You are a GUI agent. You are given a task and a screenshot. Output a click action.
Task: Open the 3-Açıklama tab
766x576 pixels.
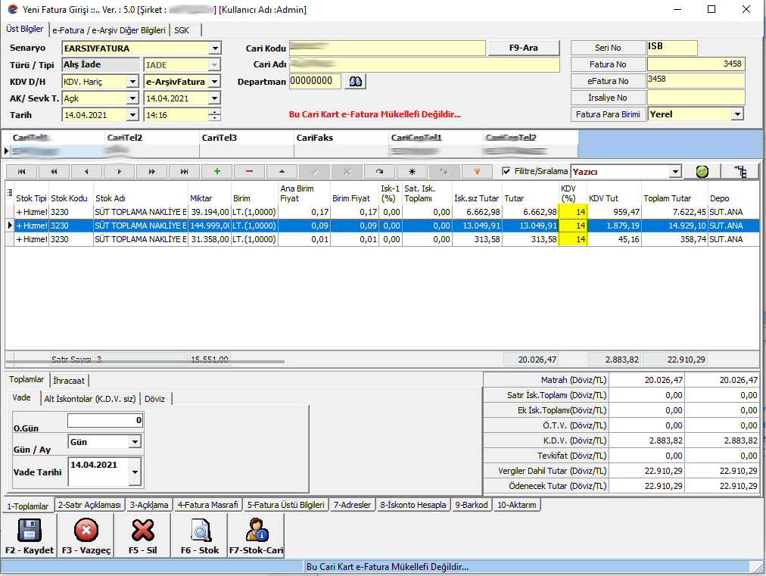(149, 505)
